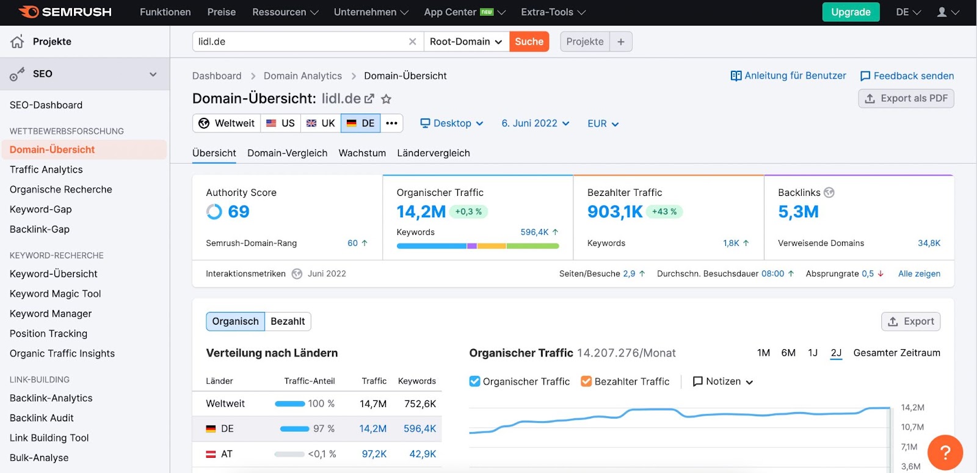Click the Weltweit globe icon
The width and height of the screenshot is (977, 473).
point(204,123)
